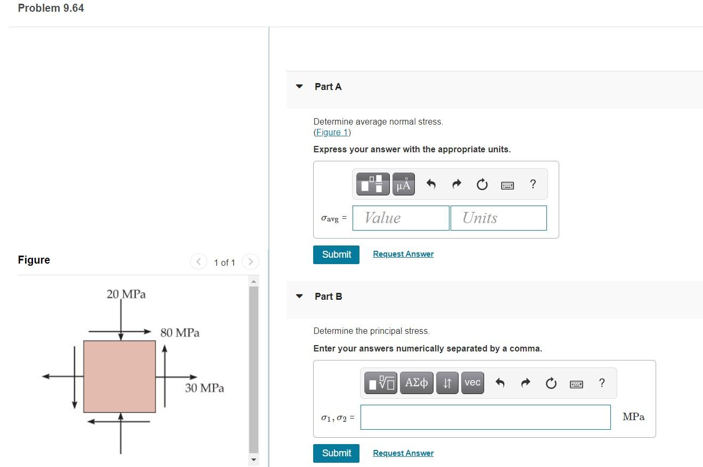Reset the Part A answer field
Screen dimensions: 703x467
(x=482, y=184)
